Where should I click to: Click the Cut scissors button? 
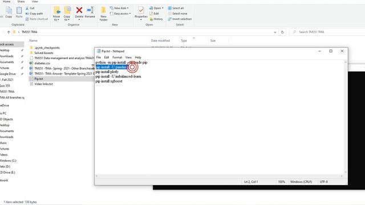coord(30,8)
